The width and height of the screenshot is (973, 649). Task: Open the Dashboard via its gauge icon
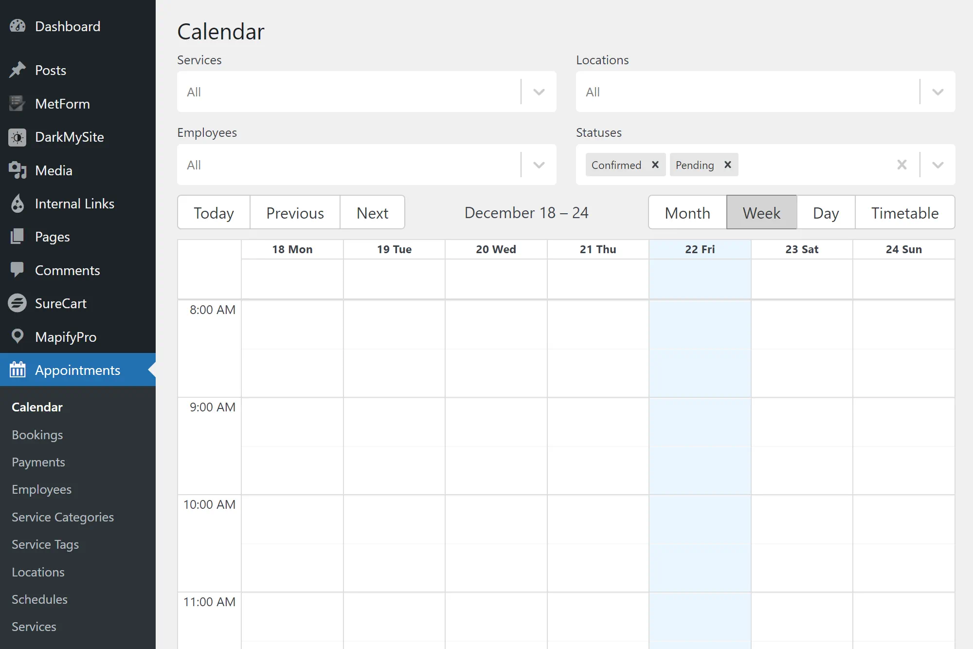point(18,26)
